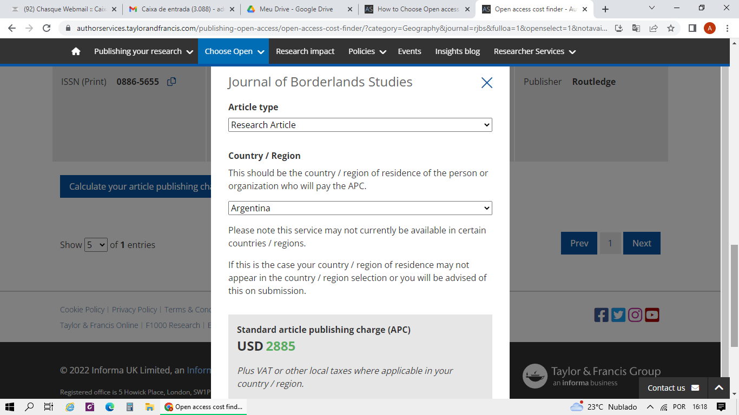Change the Show entries count dropdown
This screenshot has width=739, height=415.
point(96,245)
